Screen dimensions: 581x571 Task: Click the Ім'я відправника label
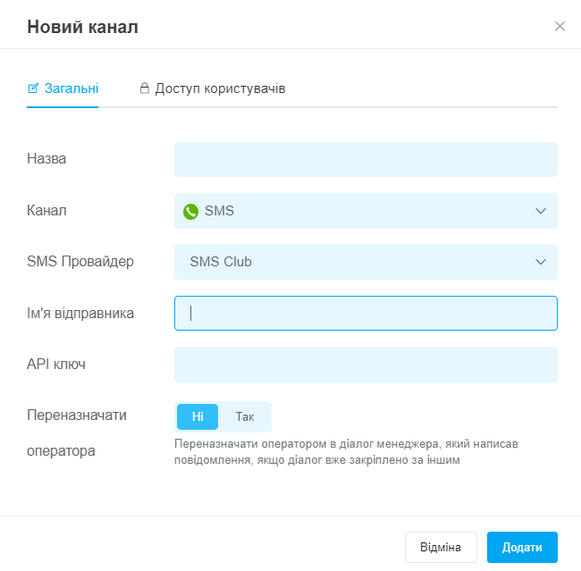(80, 313)
